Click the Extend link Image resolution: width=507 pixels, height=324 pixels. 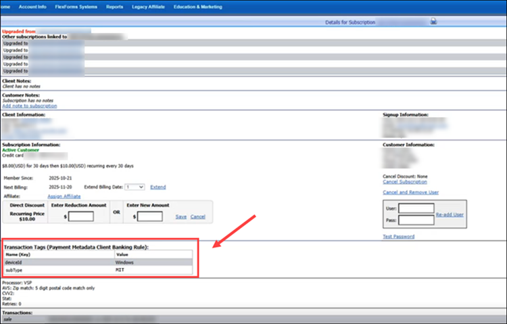click(158, 187)
